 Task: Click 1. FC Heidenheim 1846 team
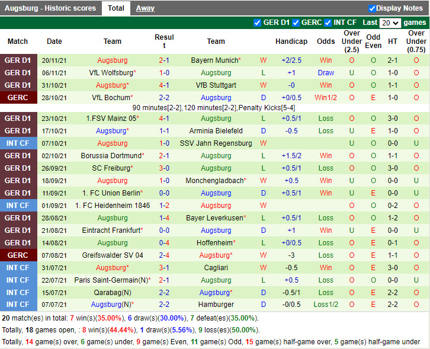click(113, 206)
